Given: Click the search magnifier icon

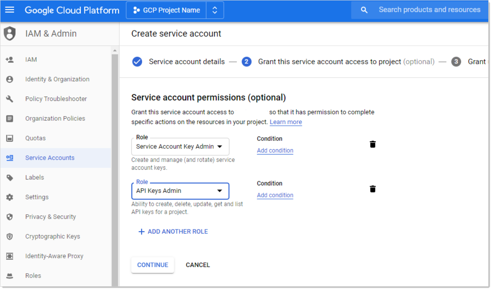Looking at the screenshot, I should tap(364, 10).
